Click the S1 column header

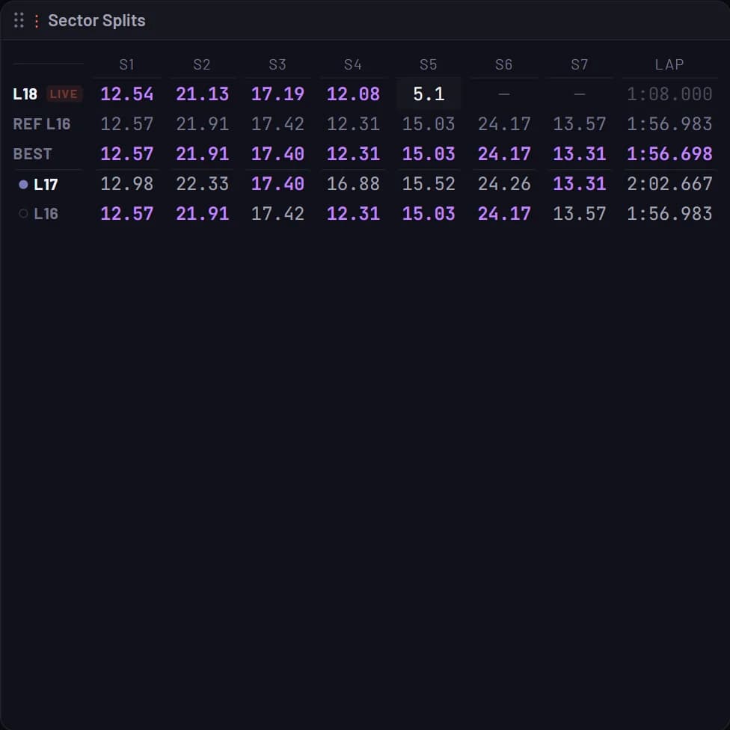click(126, 64)
